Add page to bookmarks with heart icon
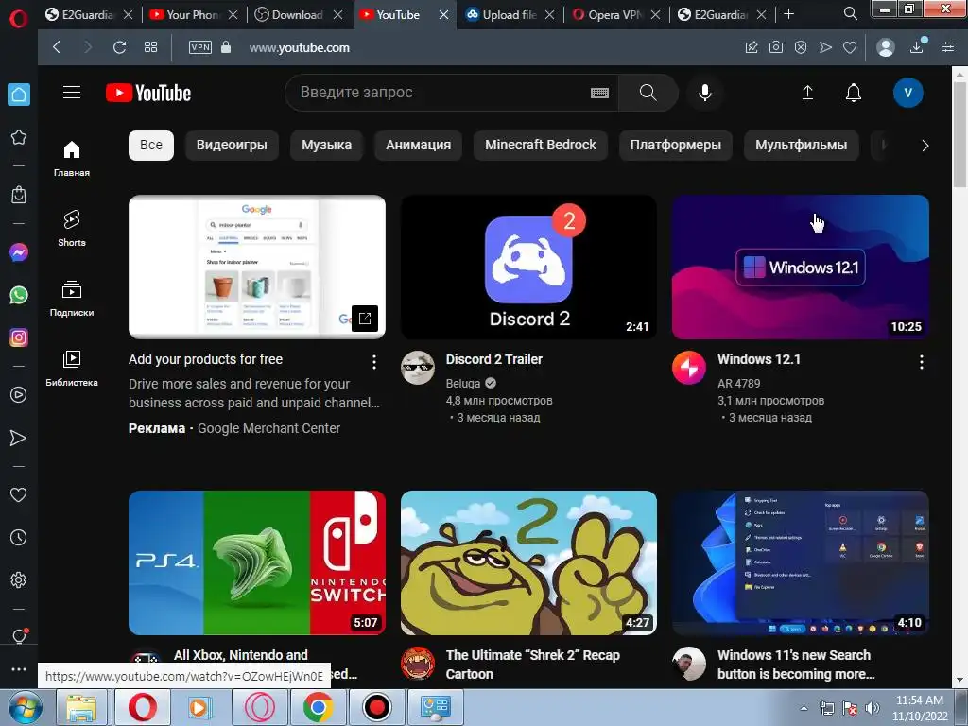The image size is (968, 726). pyautogui.click(x=850, y=47)
